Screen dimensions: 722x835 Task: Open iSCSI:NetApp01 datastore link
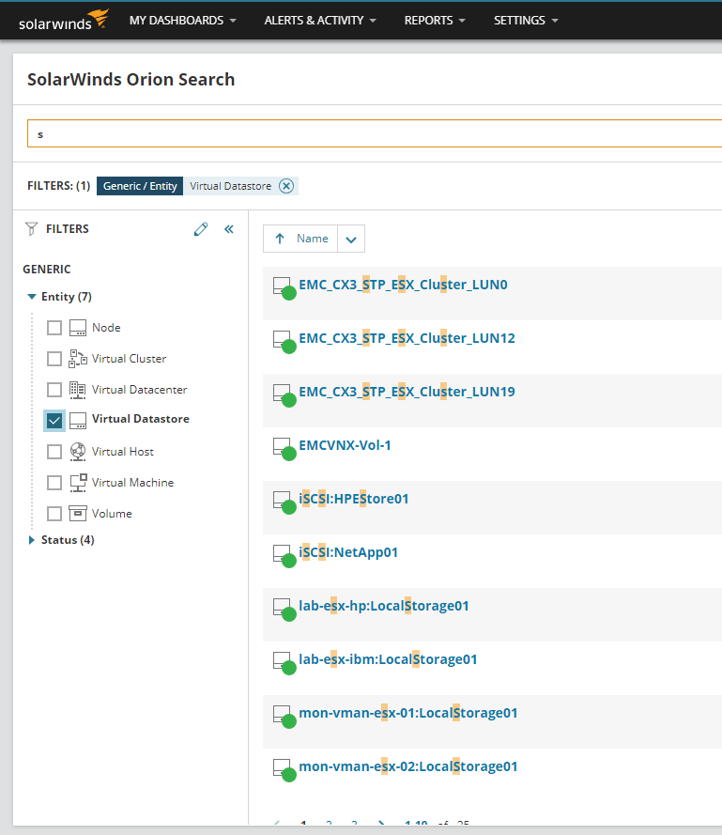click(348, 552)
